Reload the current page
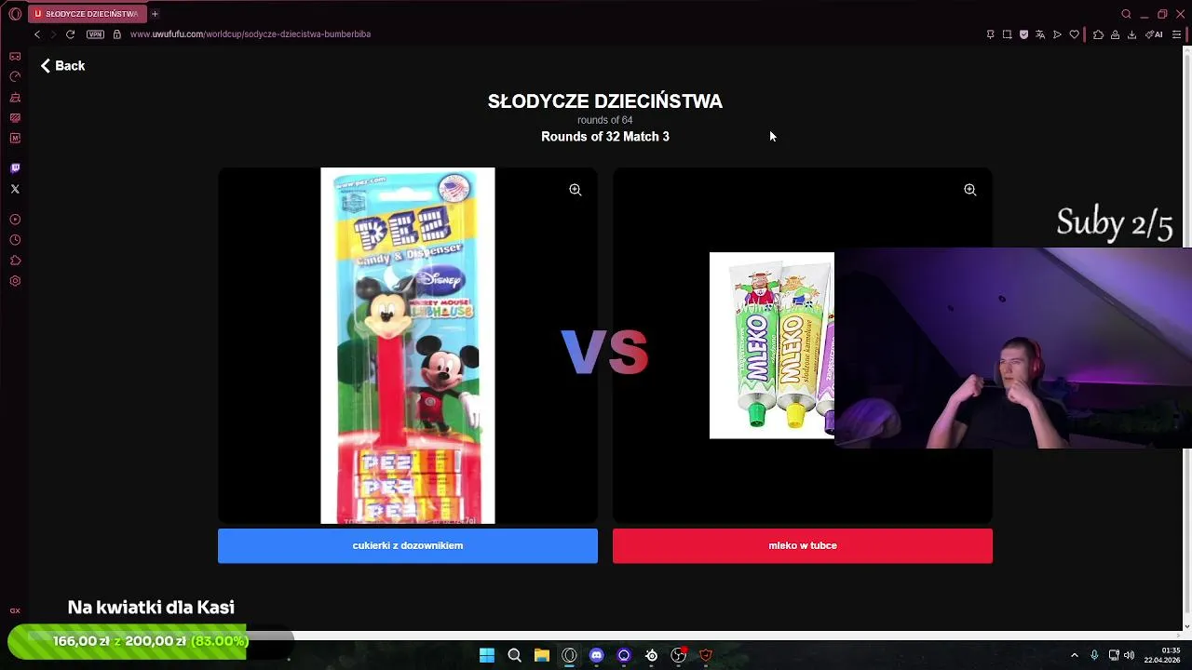Screen dimensions: 1192x670 click(70, 34)
